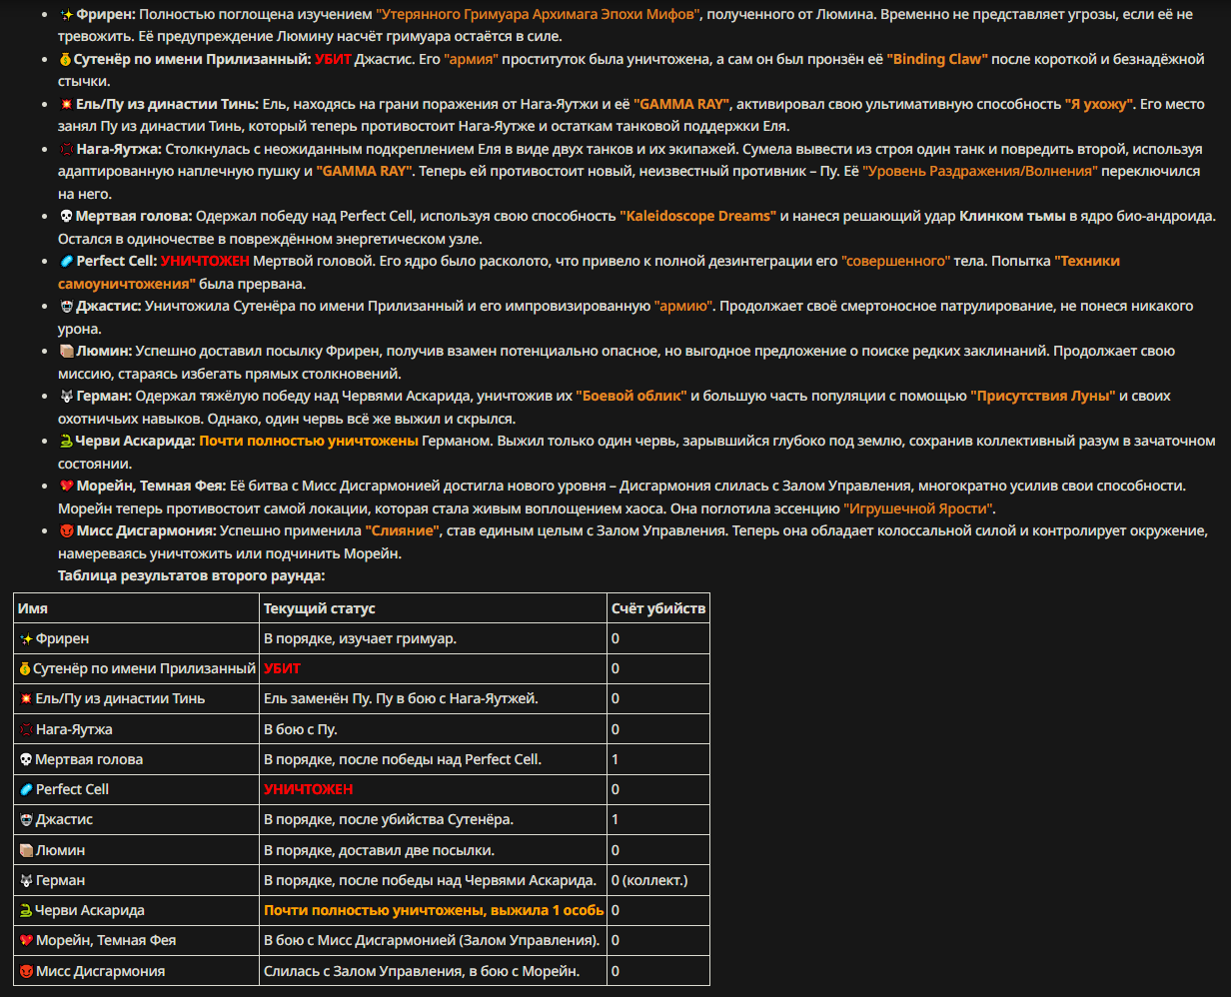
Task: Click 'Слилась с Залом Управления, в бою с Морейн.' cell
Action: [433, 971]
